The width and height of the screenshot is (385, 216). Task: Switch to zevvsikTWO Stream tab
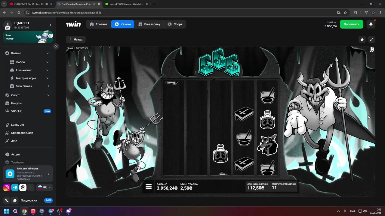[126, 4]
